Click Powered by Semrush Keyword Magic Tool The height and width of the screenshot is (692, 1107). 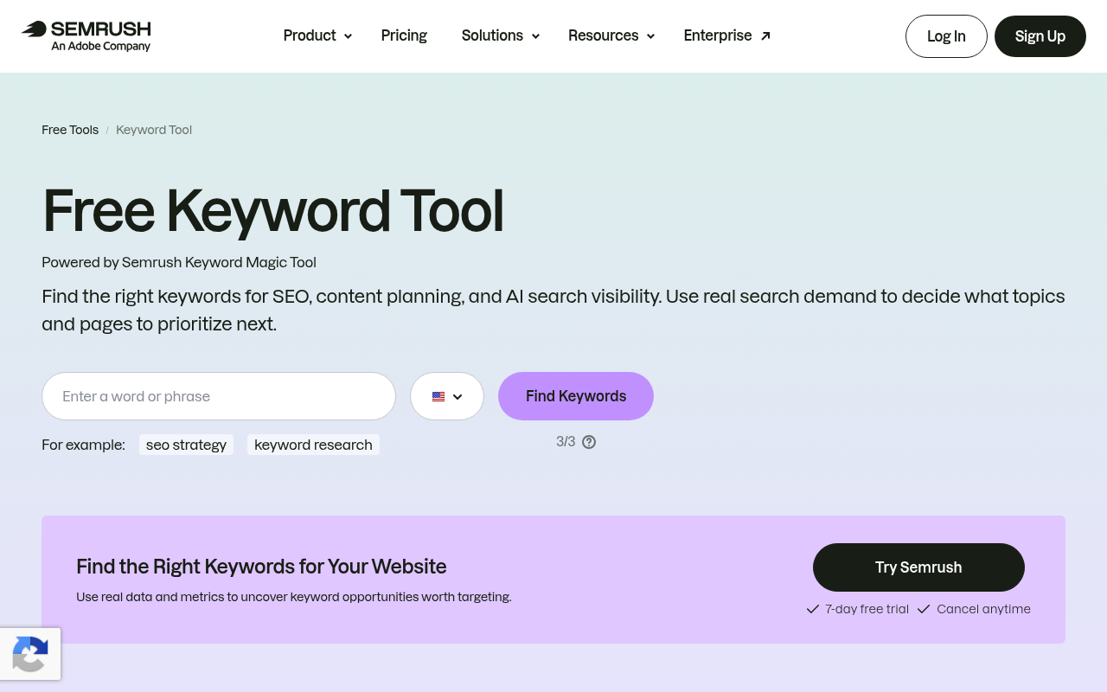click(x=179, y=262)
